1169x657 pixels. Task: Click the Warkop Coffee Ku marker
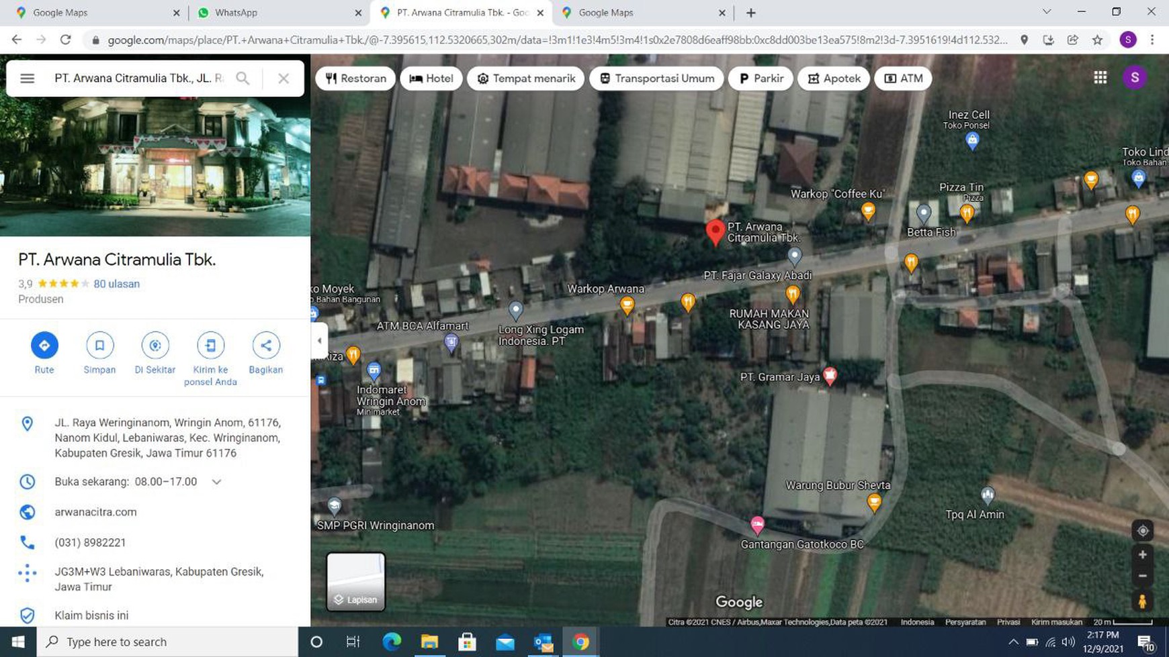click(868, 213)
